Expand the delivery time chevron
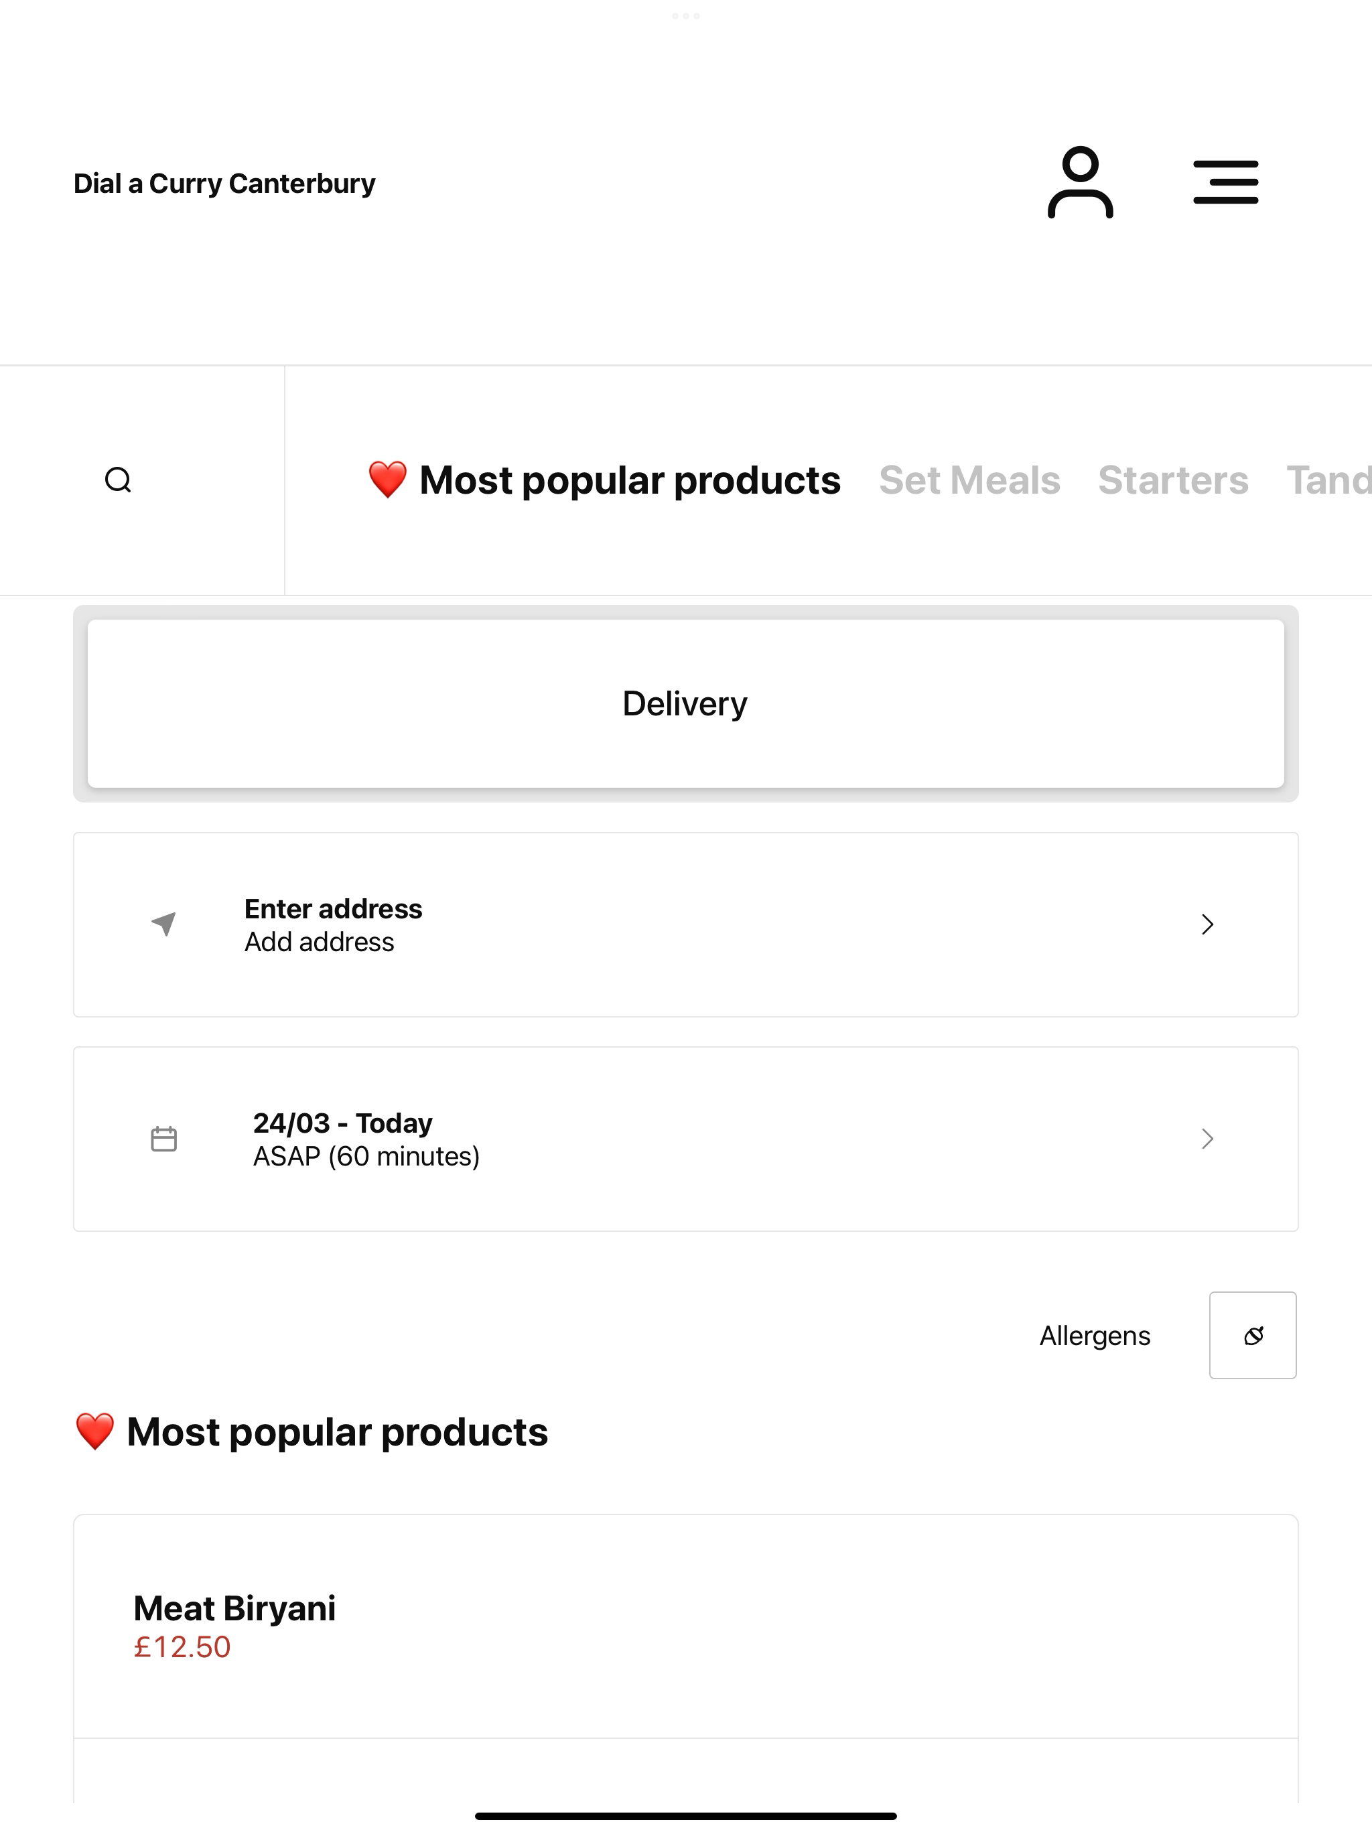1372x1830 pixels. click(1207, 1139)
